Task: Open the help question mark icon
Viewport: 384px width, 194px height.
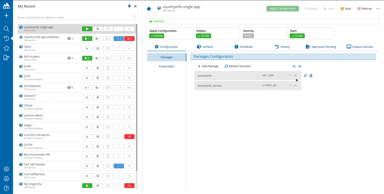Action: point(6,188)
